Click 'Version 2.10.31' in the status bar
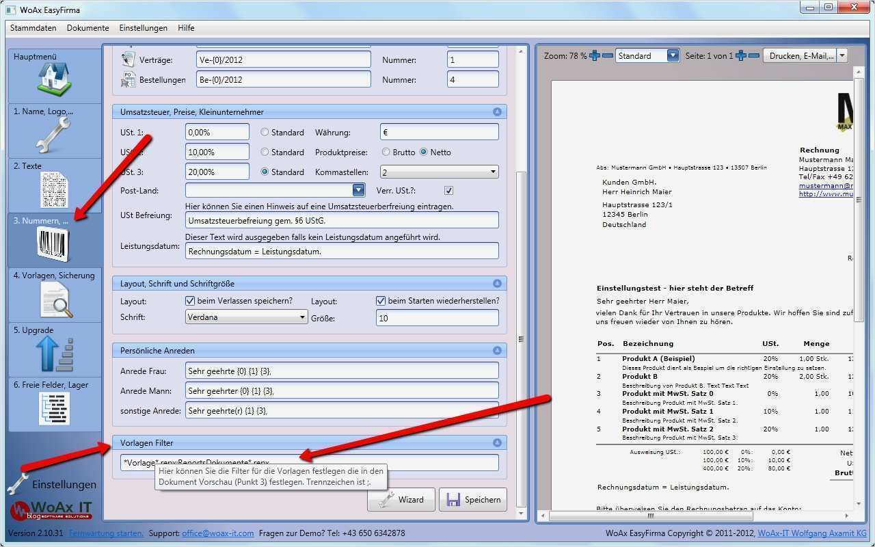 coord(36,533)
